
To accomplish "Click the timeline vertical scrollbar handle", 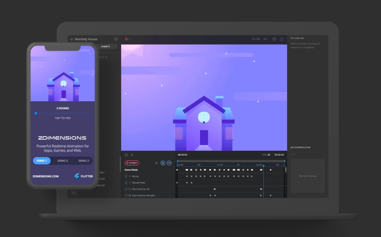I will click(285, 170).
